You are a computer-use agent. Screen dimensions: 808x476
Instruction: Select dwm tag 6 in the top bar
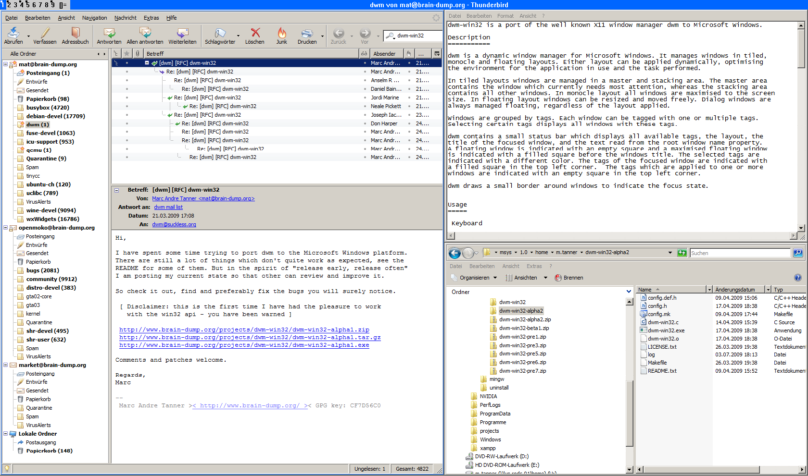click(x=34, y=5)
